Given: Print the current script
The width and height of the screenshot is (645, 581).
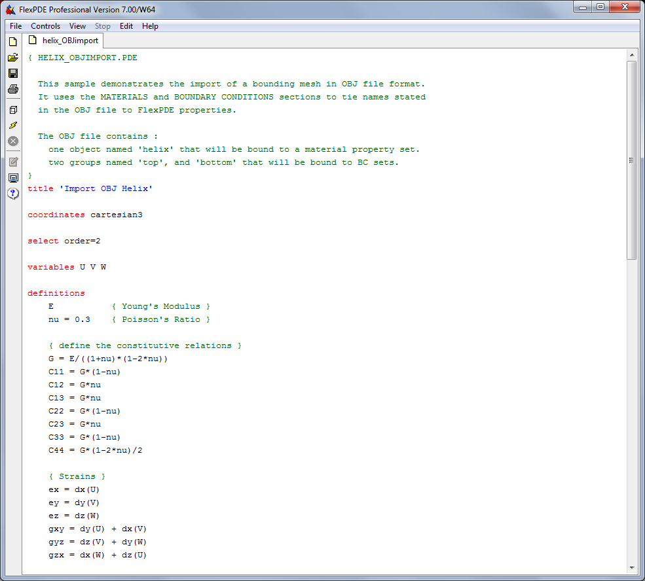Looking at the screenshot, I should [12, 90].
